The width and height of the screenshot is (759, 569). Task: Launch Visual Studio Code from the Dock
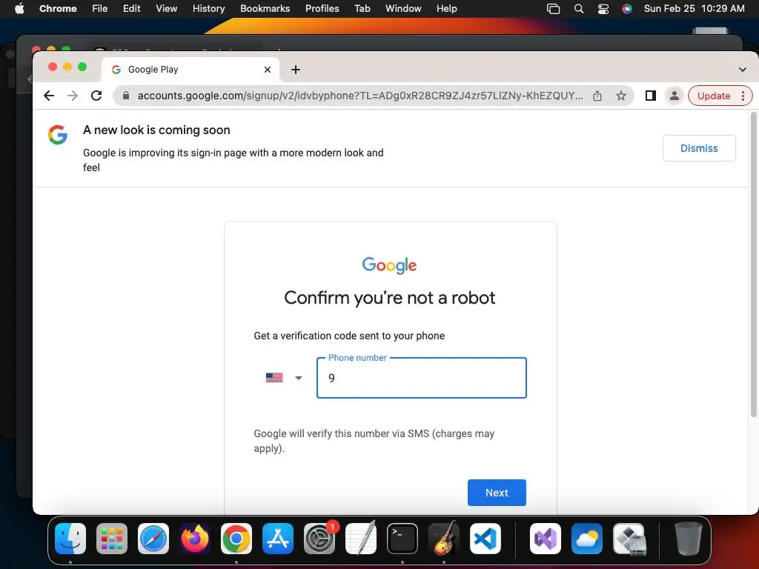tap(485, 539)
